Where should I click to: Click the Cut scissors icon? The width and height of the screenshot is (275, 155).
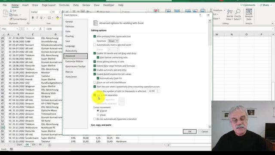(11, 10)
